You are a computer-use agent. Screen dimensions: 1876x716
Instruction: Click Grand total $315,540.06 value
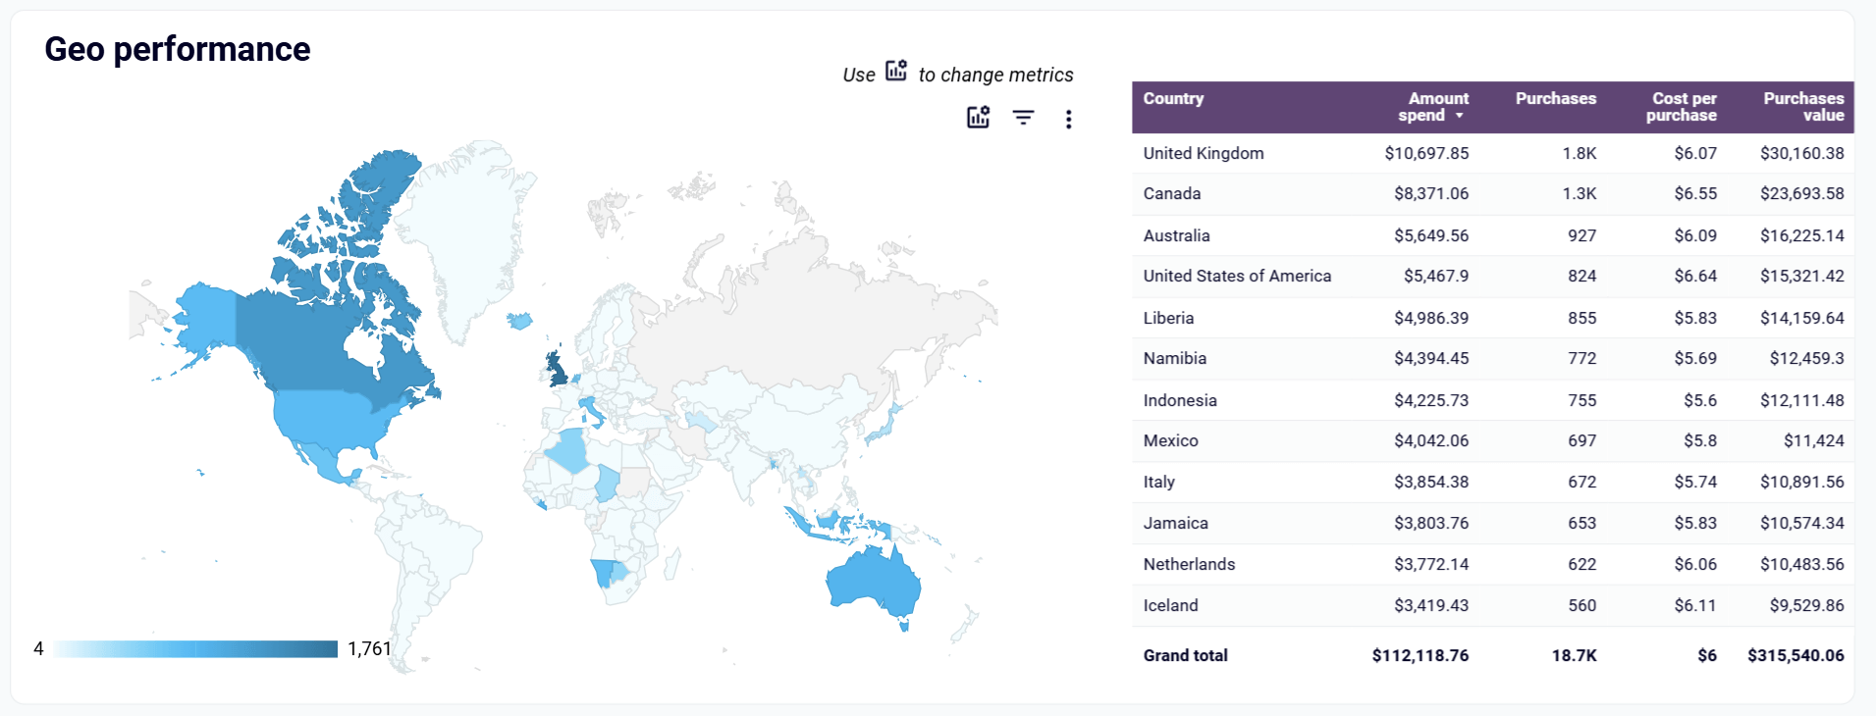coord(1796,655)
